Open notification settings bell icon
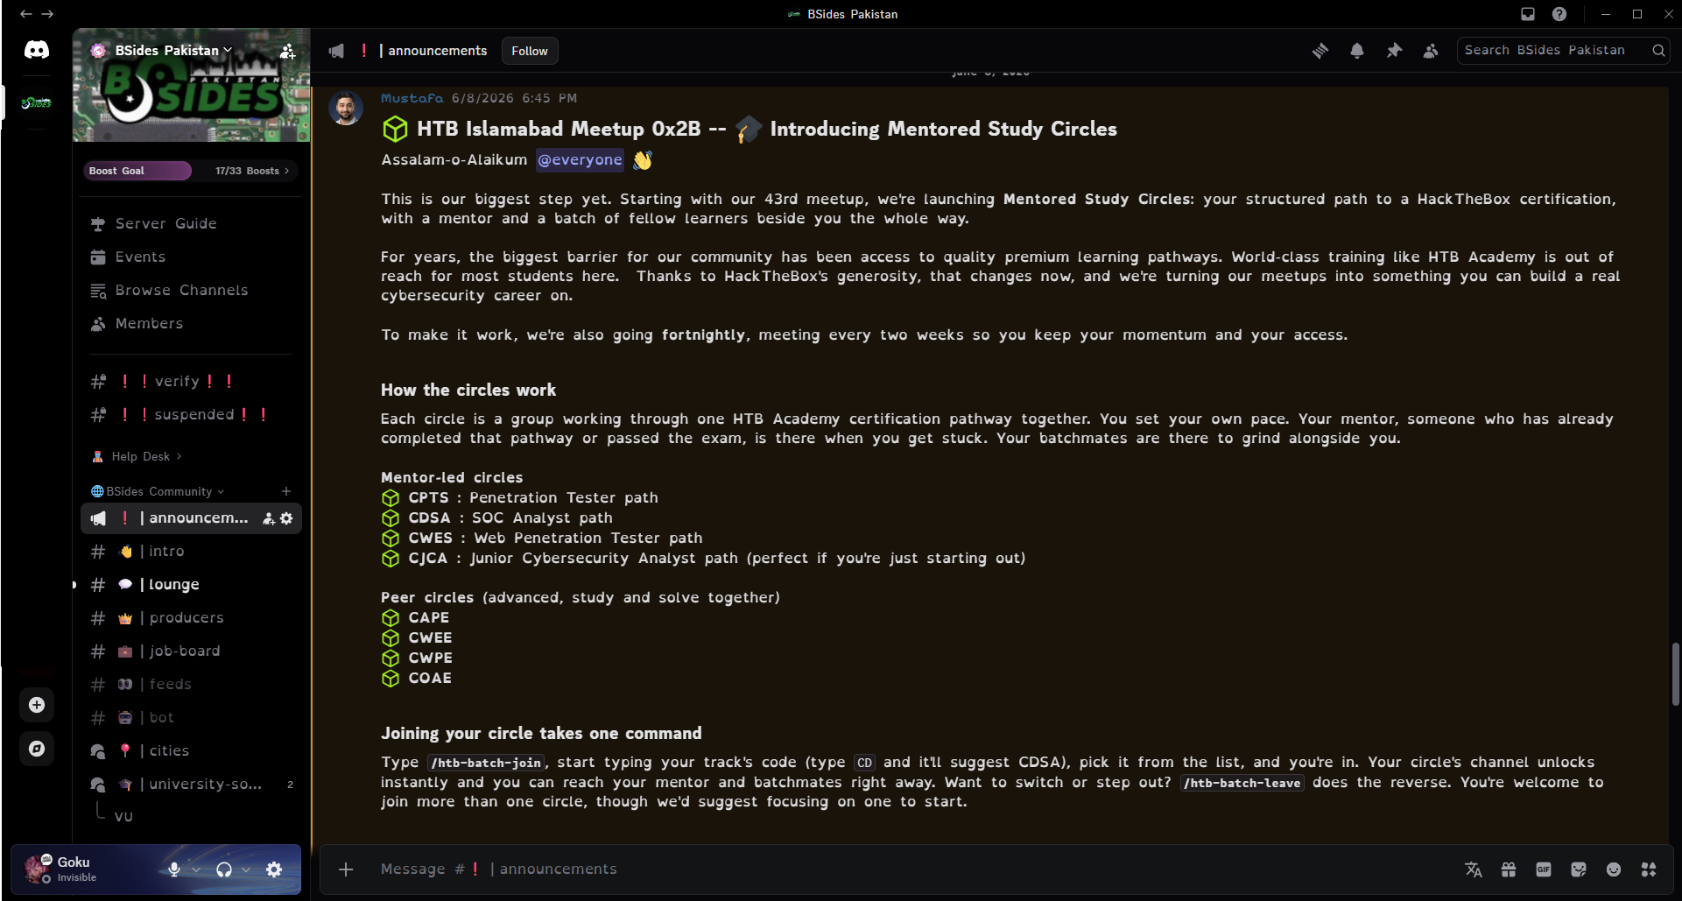This screenshot has width=1682, height=901. [x=1357, y=51]
